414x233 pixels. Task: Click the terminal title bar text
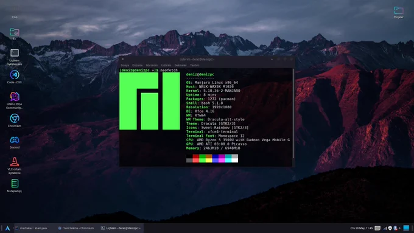(x=197, y=60)
